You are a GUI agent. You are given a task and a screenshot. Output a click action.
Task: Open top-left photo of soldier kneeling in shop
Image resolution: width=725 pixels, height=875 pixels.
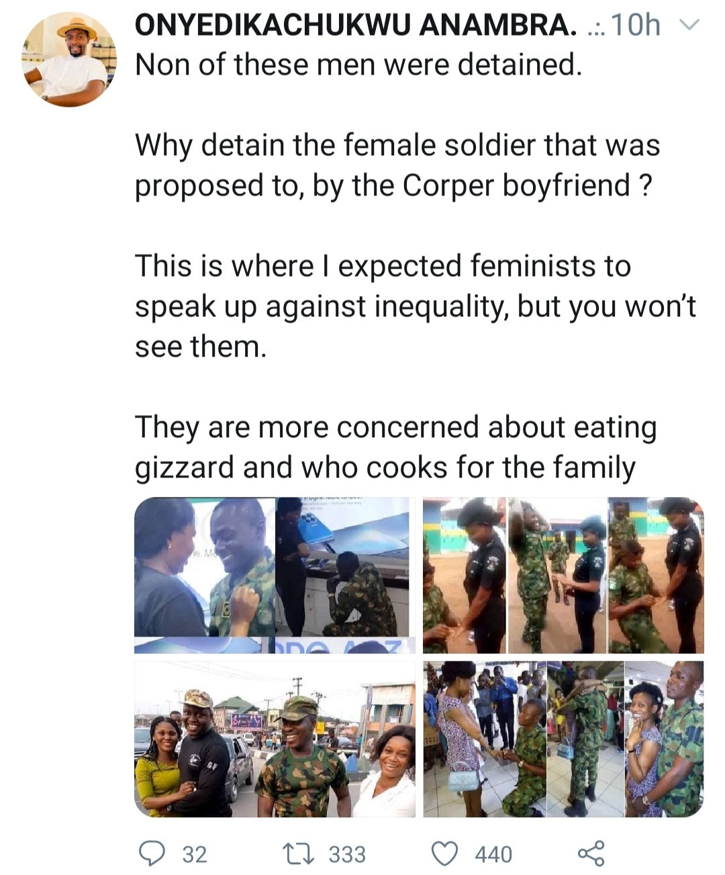(x=275, y=575)
